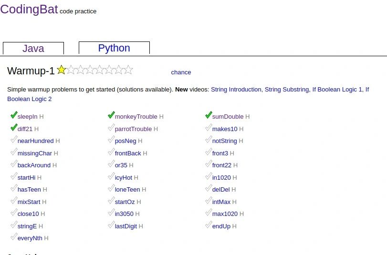
Task: Click the green checkmark beside sleepIn
Action: coord(14,115)
